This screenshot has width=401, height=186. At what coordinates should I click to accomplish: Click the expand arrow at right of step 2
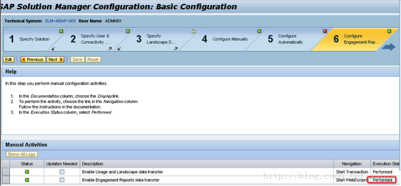tap(110, 48)
